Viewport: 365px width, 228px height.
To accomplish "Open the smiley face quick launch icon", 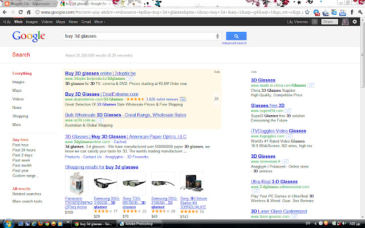I will (54, 224).
